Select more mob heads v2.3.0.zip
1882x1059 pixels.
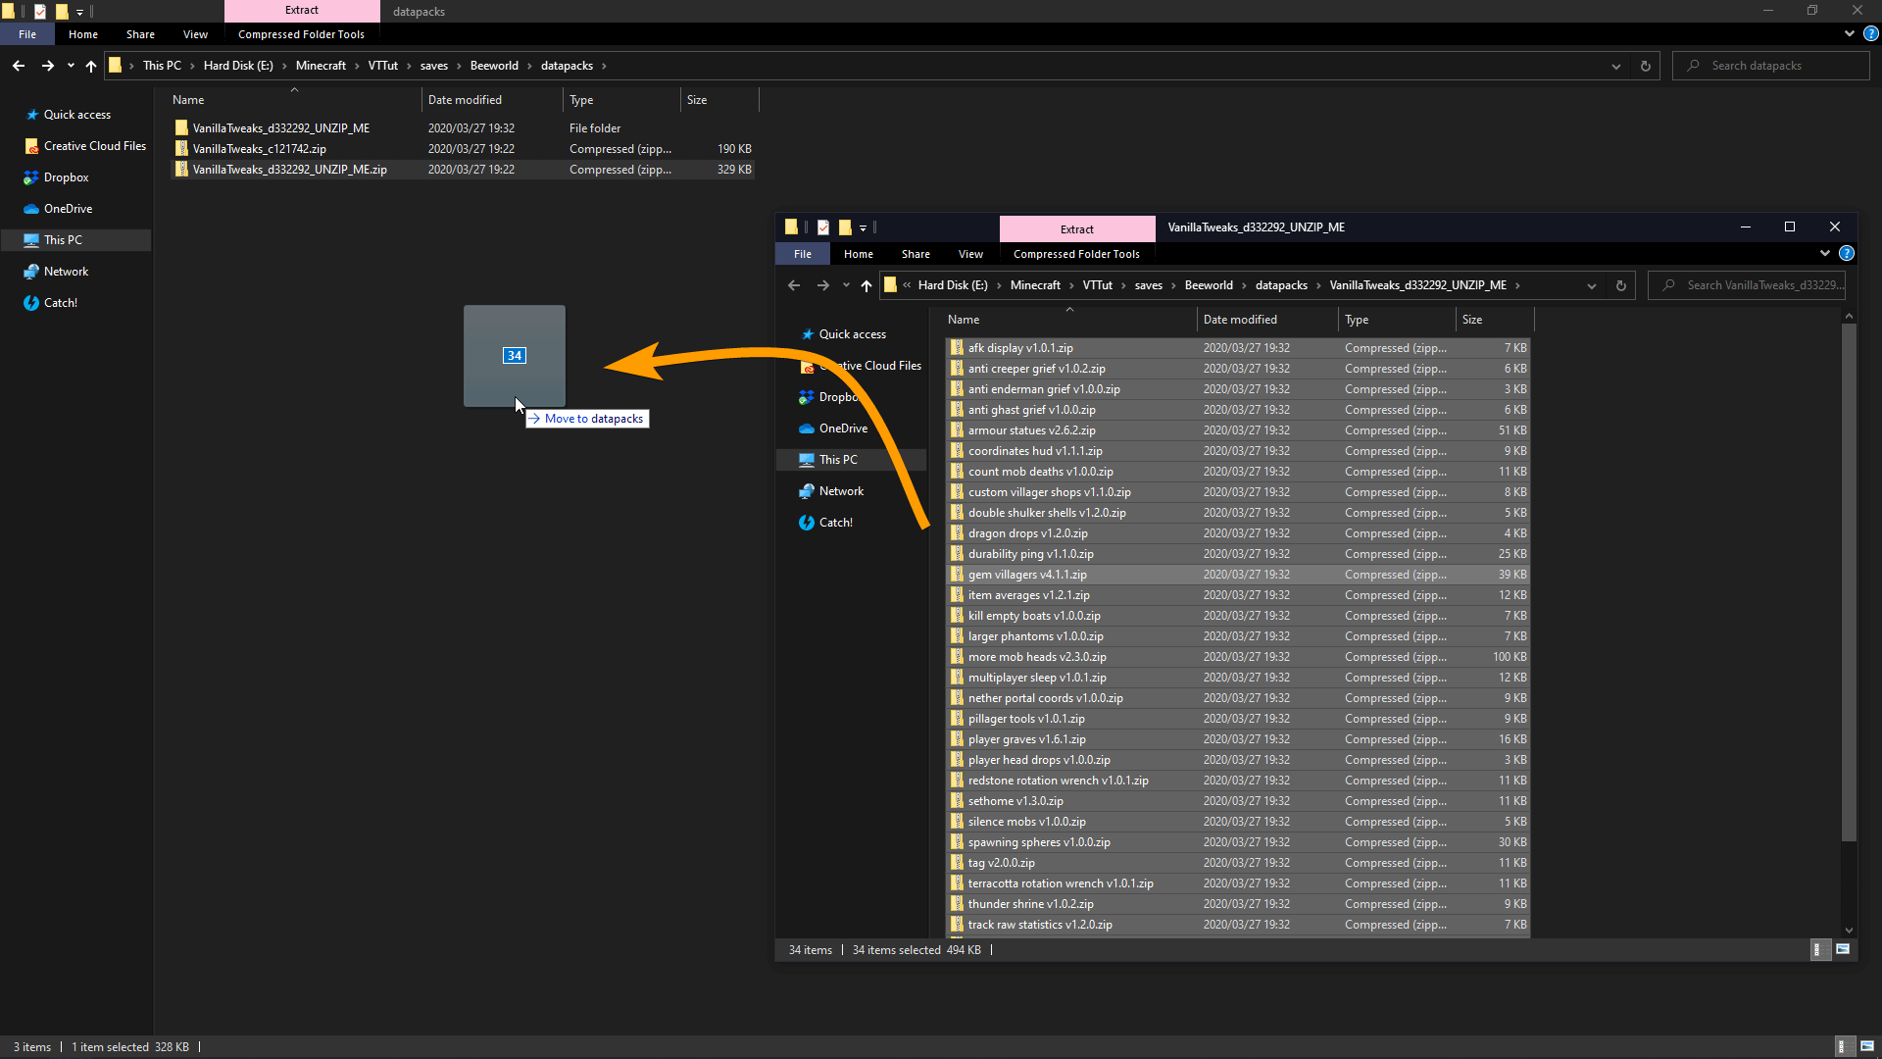point(1237,657)
